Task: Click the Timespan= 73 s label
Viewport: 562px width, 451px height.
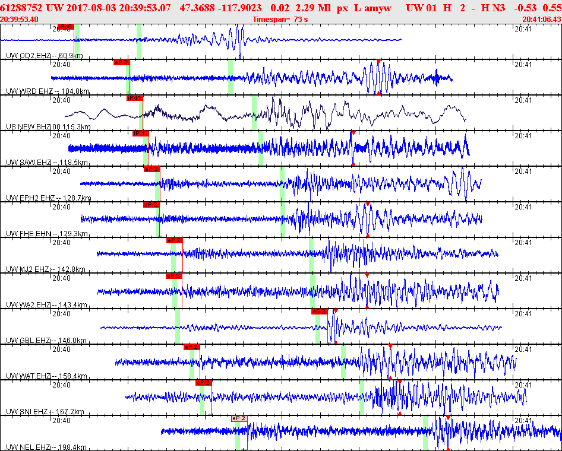Action: click(280, 20)
